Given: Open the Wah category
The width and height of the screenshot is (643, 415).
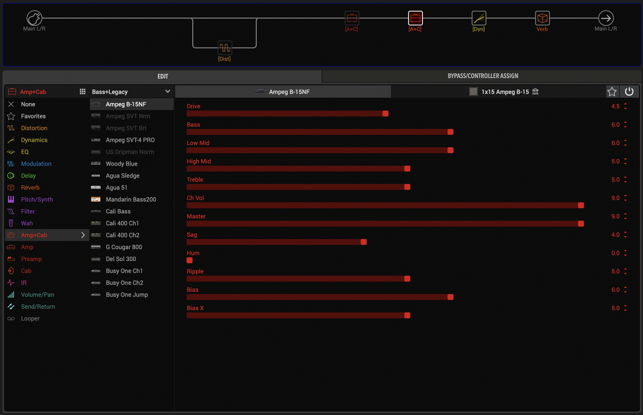Looking at the screenshot, I should tap(47, 223).
